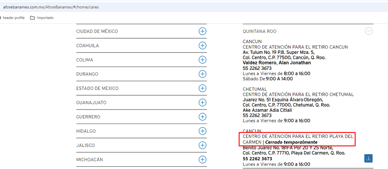Click the COAHUILA label
This screenshot has height=169, width=388.
88,46
